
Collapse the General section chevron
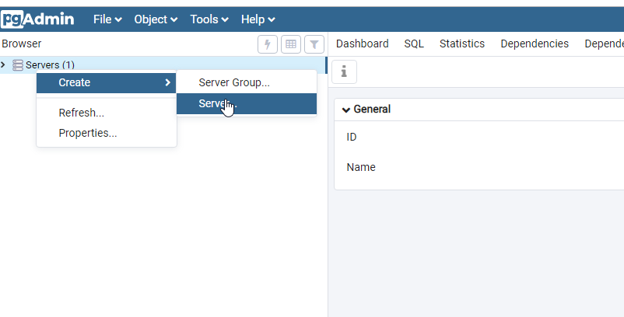[x=346, y=110]
